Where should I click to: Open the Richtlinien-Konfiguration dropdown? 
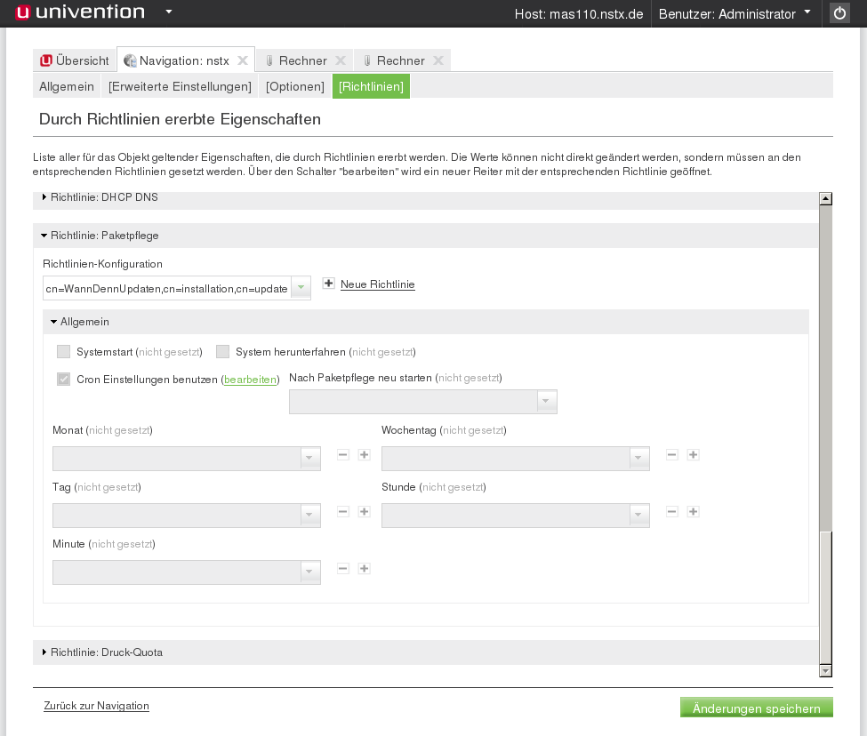[301, 288]
